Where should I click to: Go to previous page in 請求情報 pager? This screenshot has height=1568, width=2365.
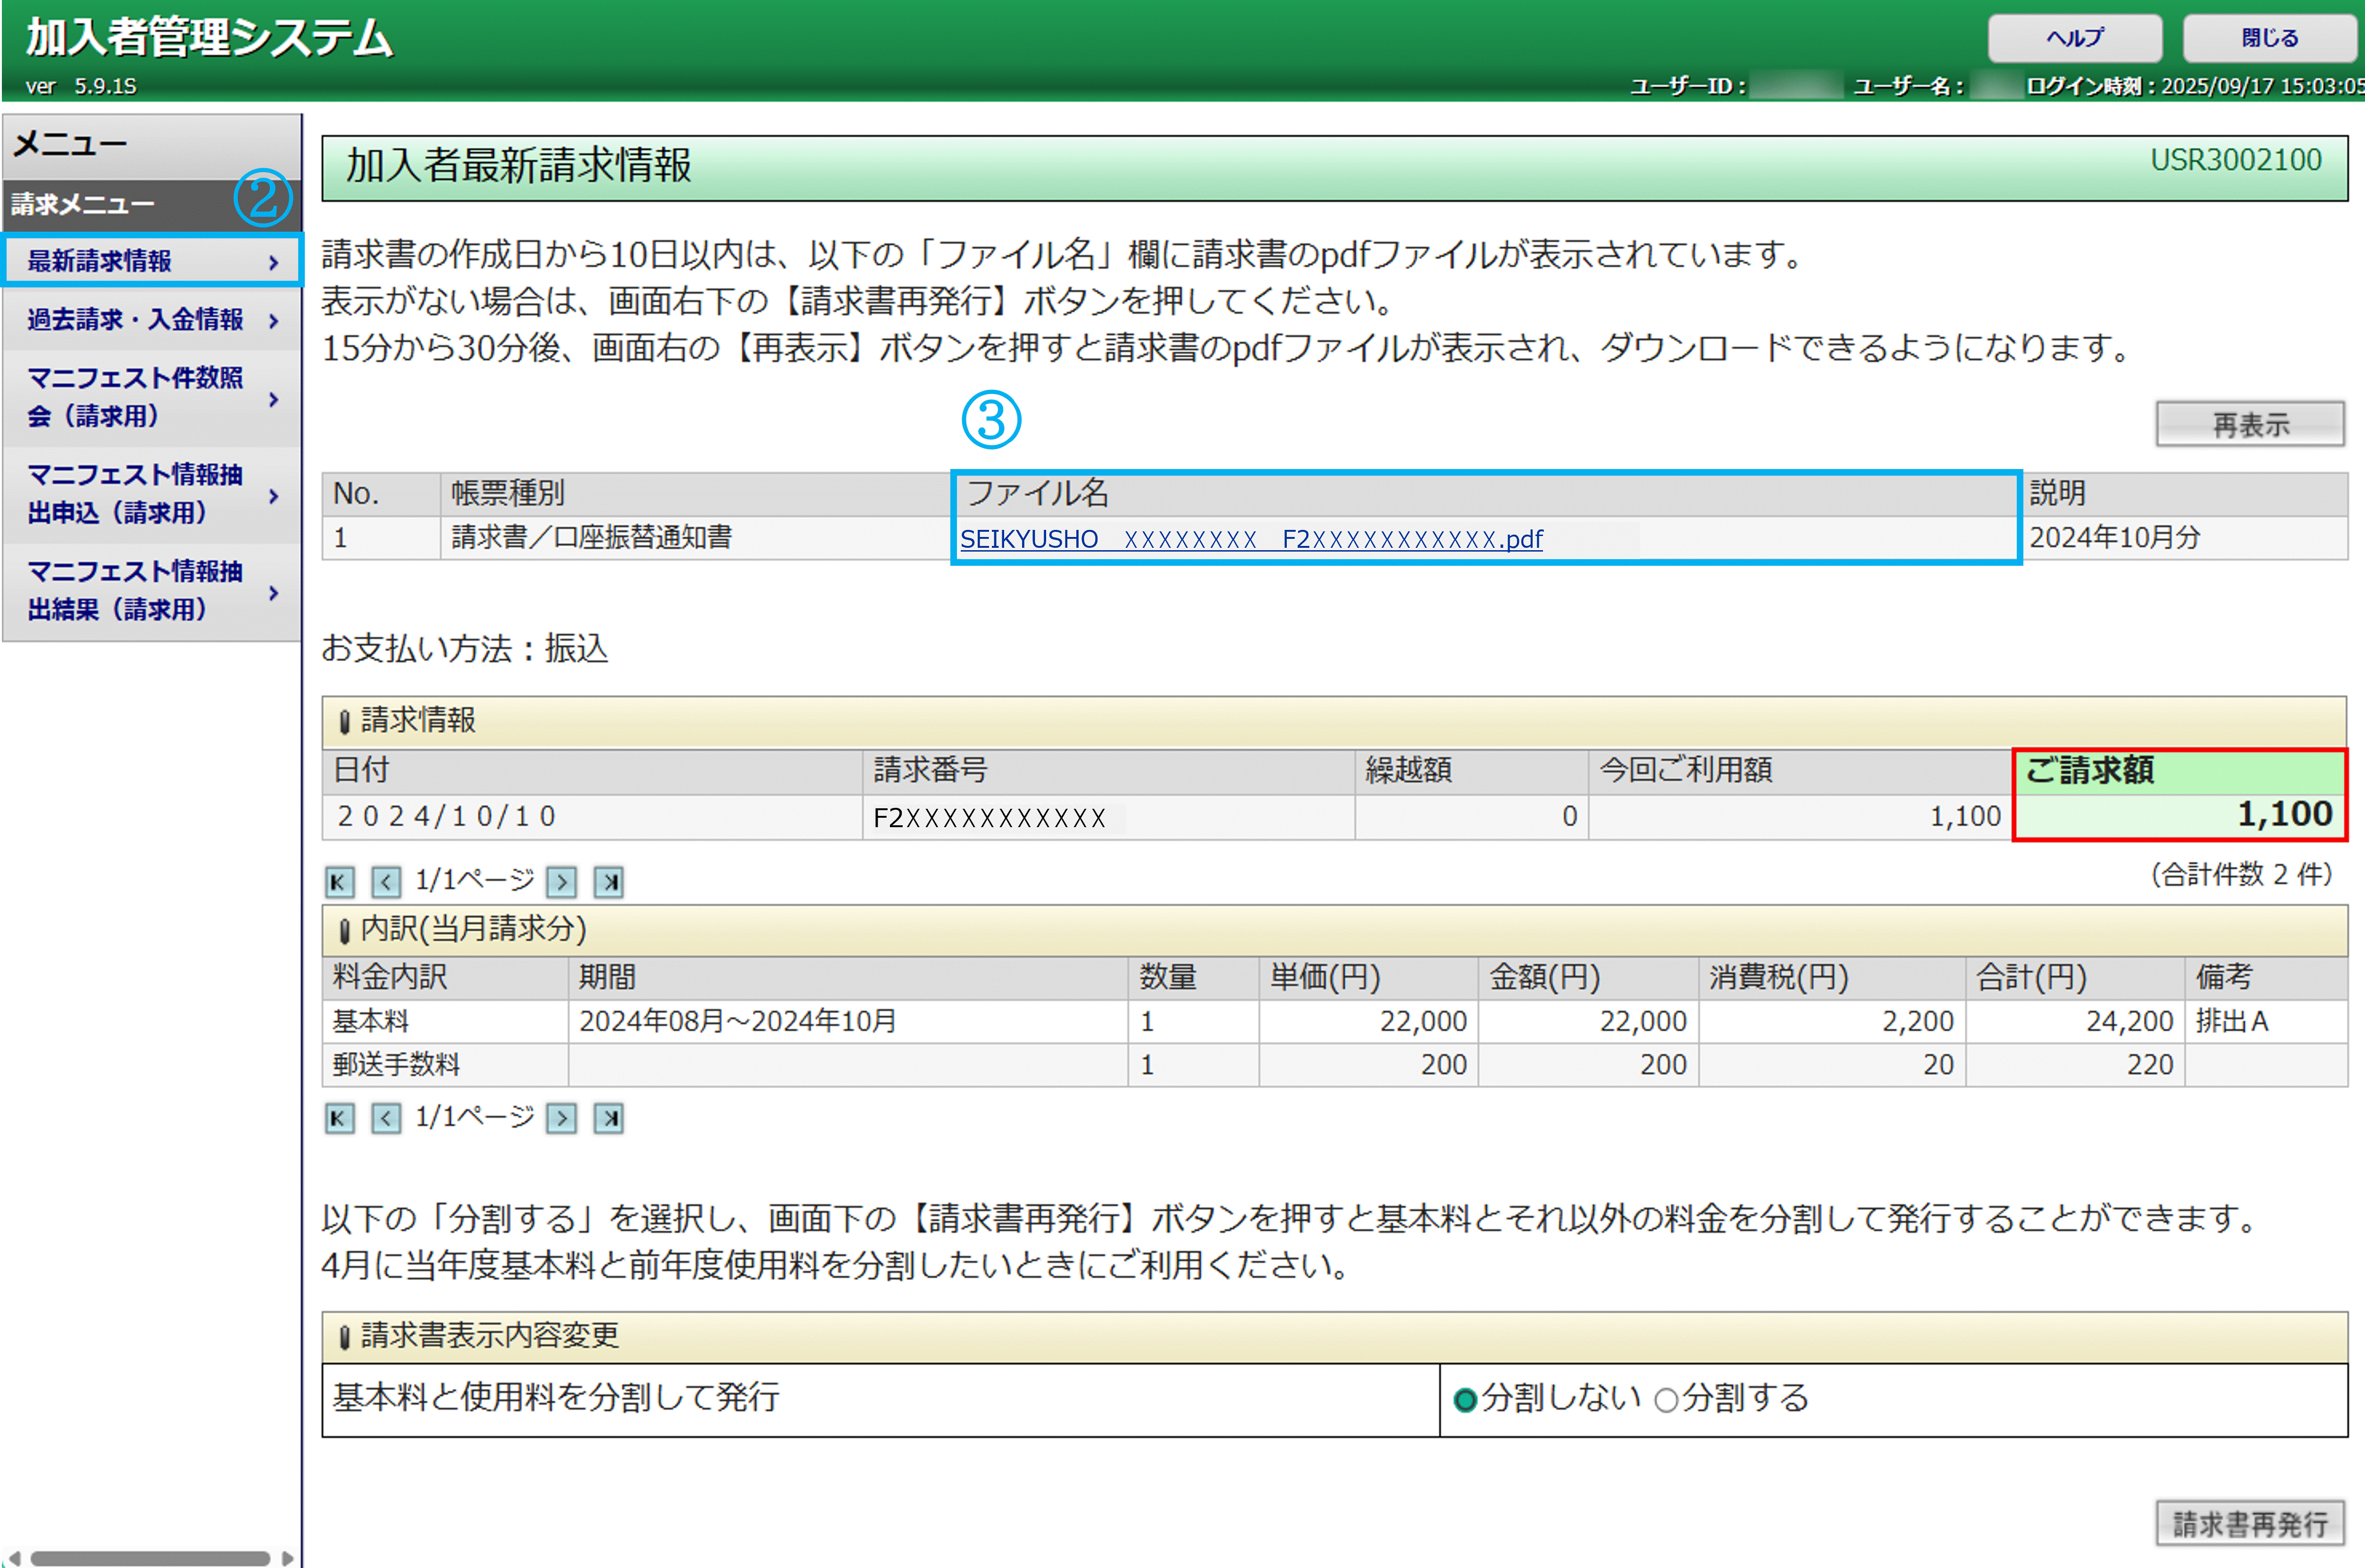point(386,882)
